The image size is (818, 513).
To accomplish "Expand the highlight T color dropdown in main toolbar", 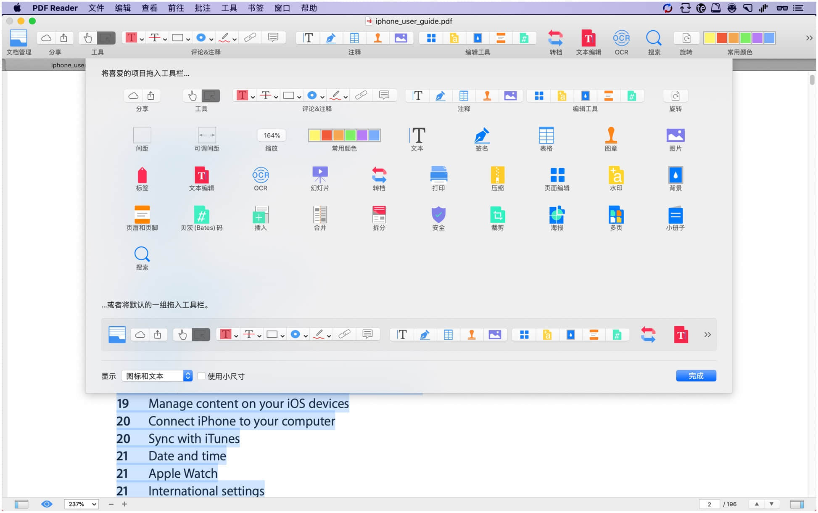I will pos(142,39).
